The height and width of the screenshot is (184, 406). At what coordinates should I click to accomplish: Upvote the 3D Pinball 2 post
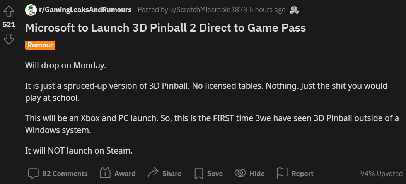pos(9,12)
